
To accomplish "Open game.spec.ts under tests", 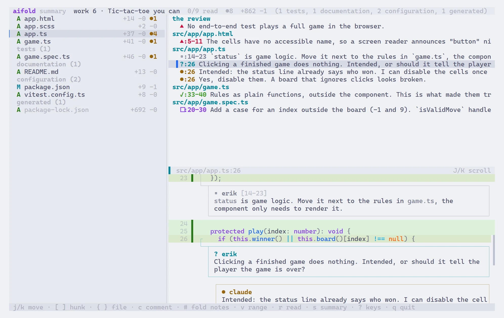I will coord(87,57).
